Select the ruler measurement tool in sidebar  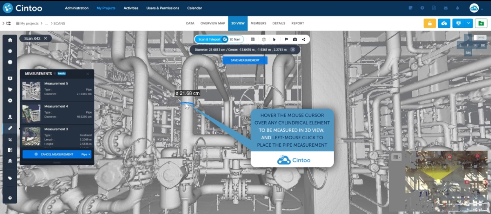10,128
